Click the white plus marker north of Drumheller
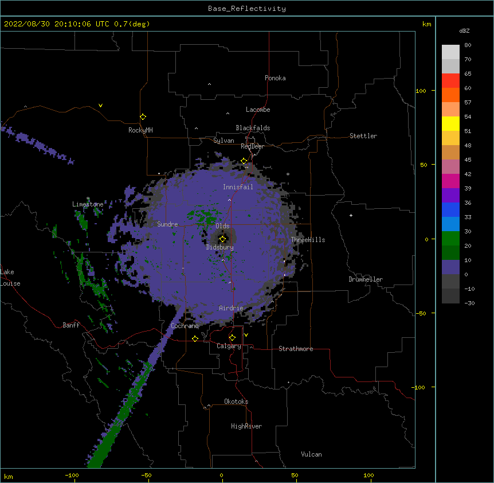Viewport: 494px width, 483px height. [x=351, y=215]
